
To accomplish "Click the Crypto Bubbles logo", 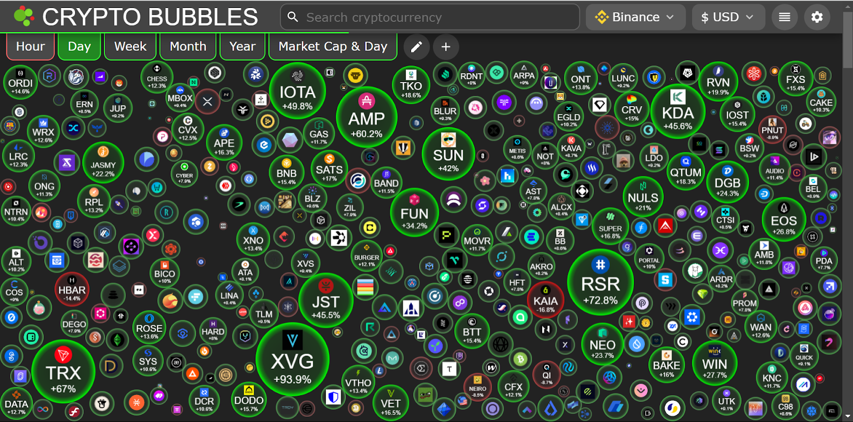I will (24, 17).
